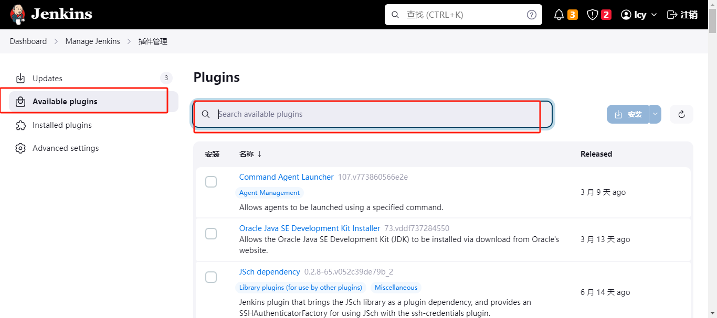Open the notifications bell icon
The image size is (717, 318).
[x=559, y=15]
